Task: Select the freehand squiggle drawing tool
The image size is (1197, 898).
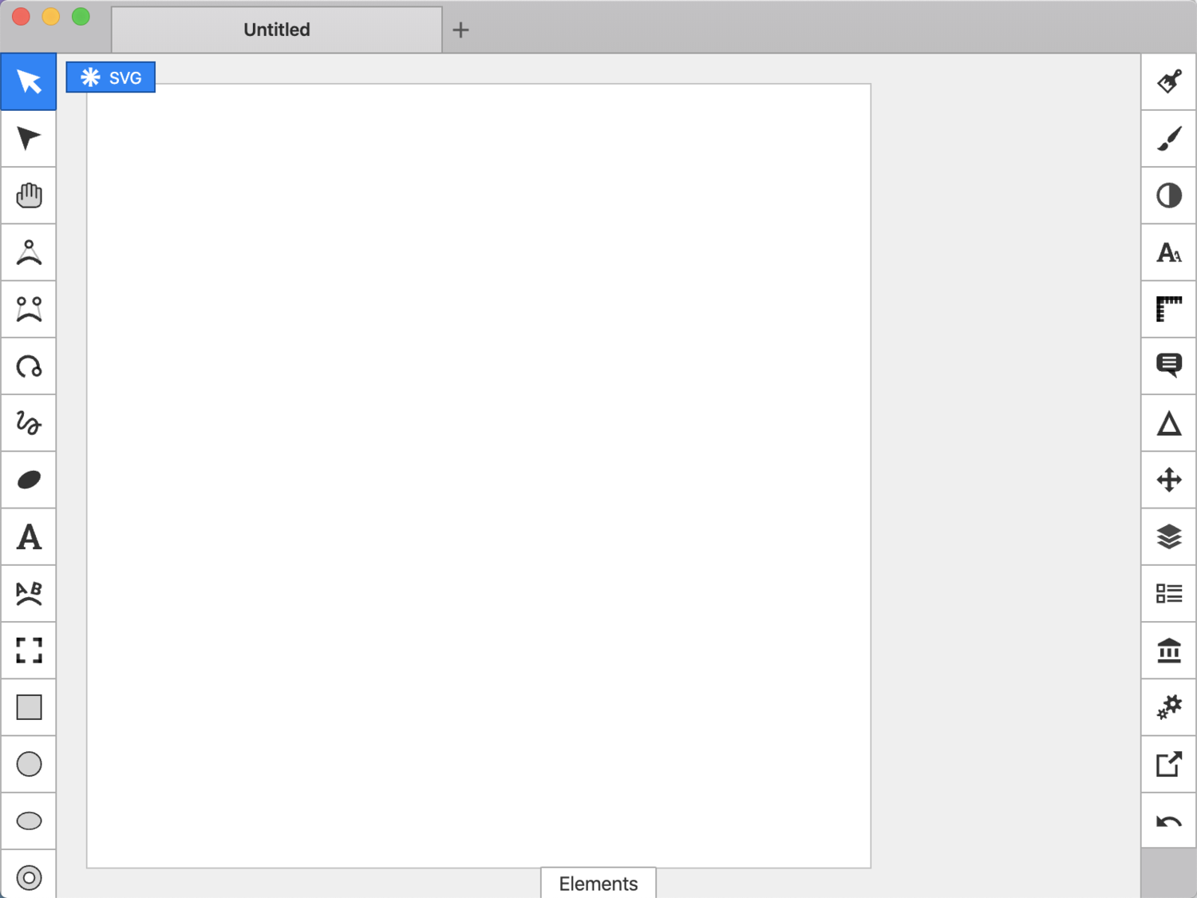Action: 29,423
